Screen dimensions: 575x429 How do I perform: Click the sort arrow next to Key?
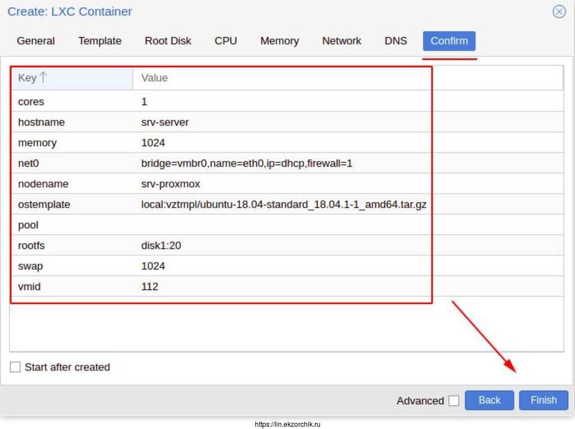(43, 78)
